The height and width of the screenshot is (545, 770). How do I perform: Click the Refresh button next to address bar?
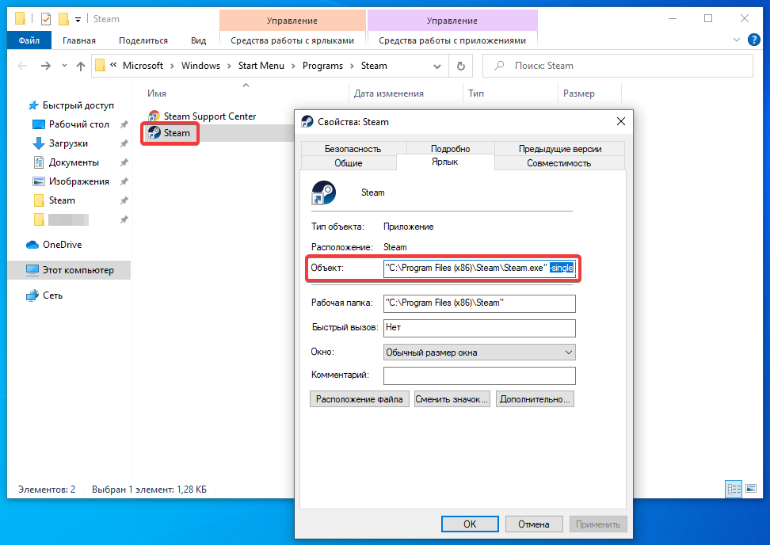[460, 66]
